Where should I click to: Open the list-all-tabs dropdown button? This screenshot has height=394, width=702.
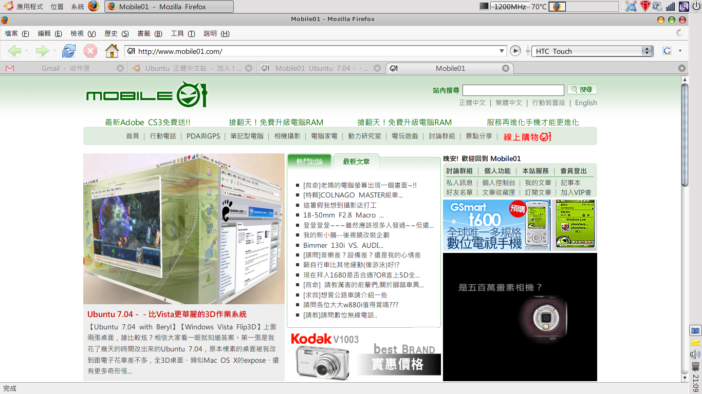(682, 68)
